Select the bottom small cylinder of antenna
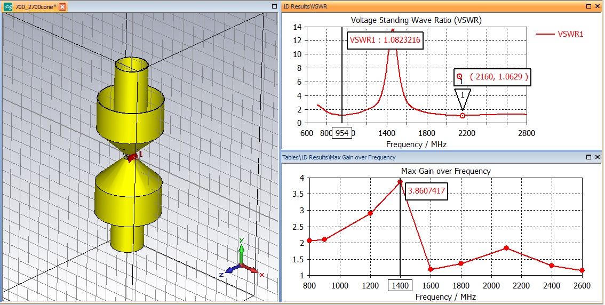 pyautogui.click(x=128, y=238)
